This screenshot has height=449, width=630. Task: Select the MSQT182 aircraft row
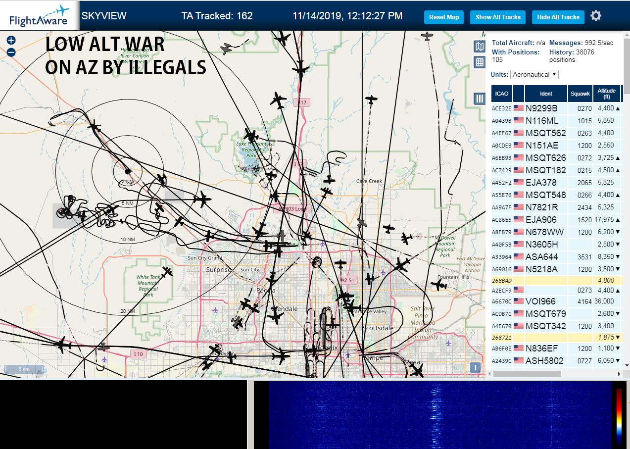coord(556,170)
